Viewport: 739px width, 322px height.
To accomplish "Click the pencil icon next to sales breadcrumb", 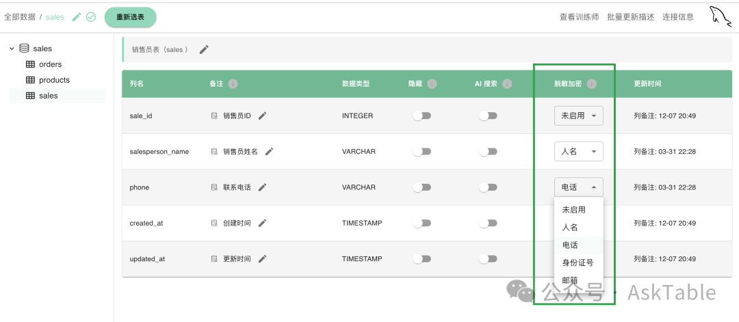I will 77,17.
